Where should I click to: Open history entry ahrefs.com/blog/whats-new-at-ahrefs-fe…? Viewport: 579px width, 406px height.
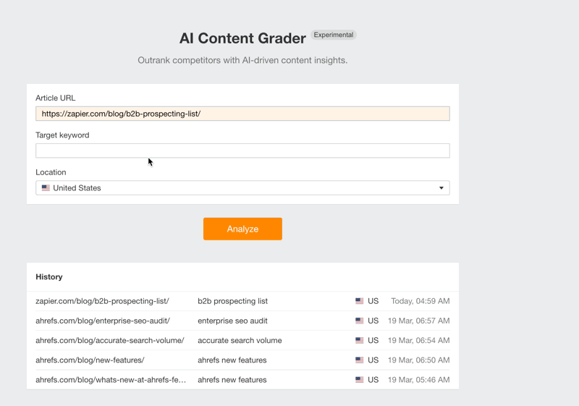tap(111, 380)
